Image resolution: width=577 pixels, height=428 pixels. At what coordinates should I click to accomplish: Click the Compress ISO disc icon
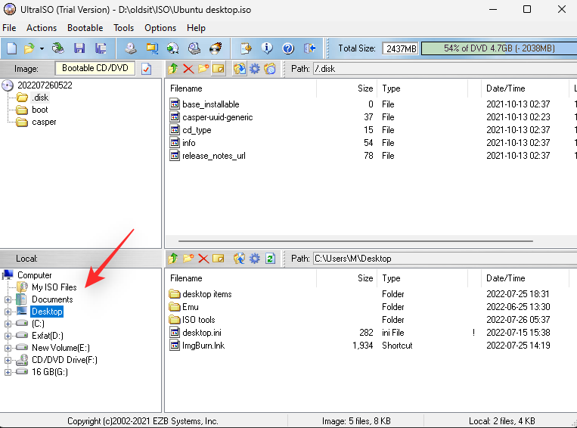tap(172, 48)
